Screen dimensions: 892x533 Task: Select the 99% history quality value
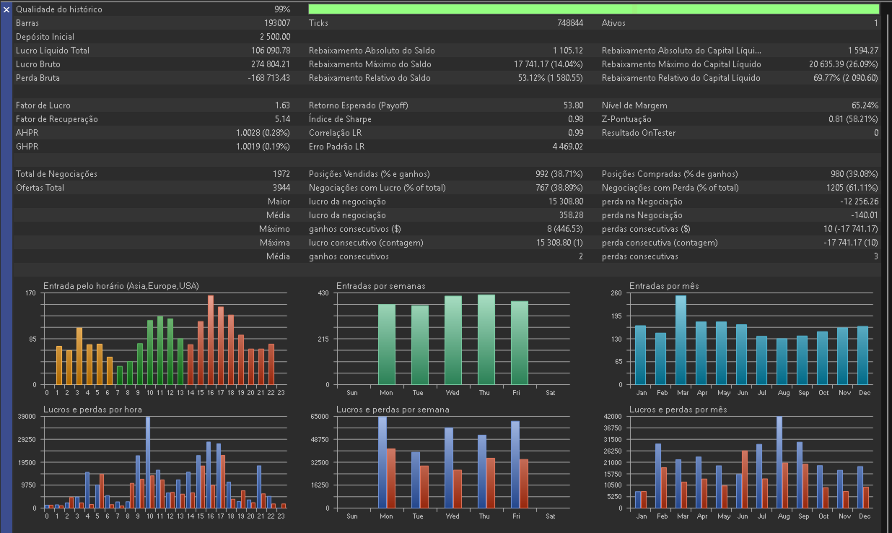(x=282, y=9)
